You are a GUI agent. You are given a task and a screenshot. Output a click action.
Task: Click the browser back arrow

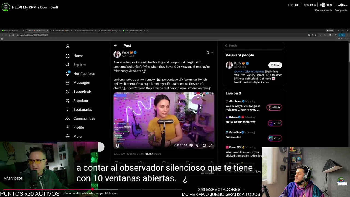[x=2, y=35]
